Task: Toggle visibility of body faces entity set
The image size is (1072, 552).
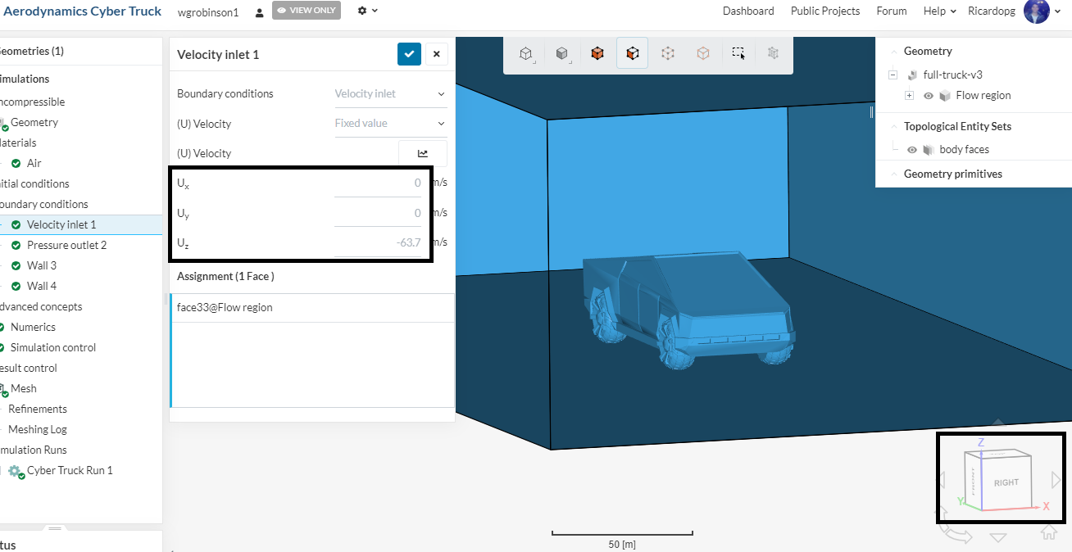Action: tap(912, 149)
